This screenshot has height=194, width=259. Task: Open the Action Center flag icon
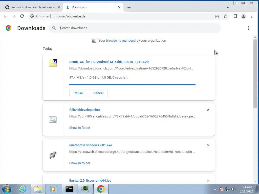click(x=221, y=189)
